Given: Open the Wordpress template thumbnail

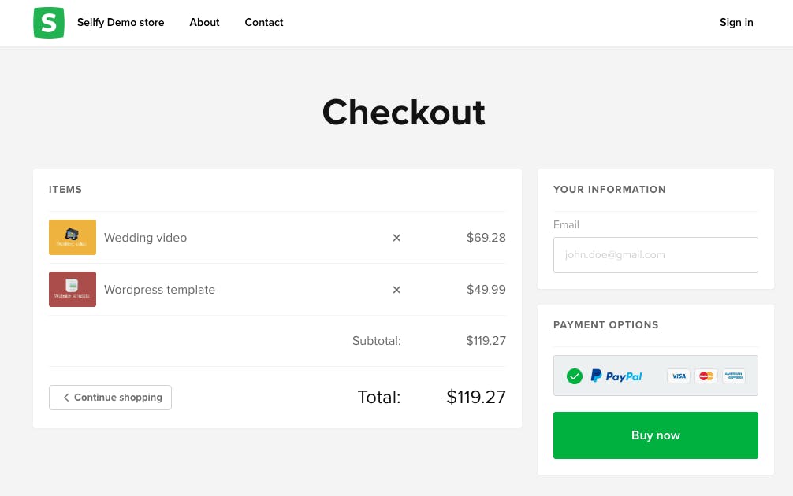Looking at the screenshot, I should 73,290.
